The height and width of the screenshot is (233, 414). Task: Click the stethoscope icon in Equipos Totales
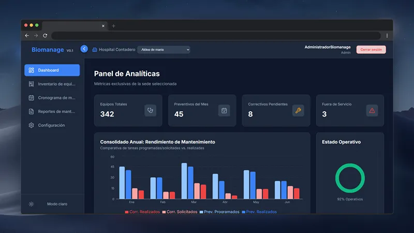(150, 110)
